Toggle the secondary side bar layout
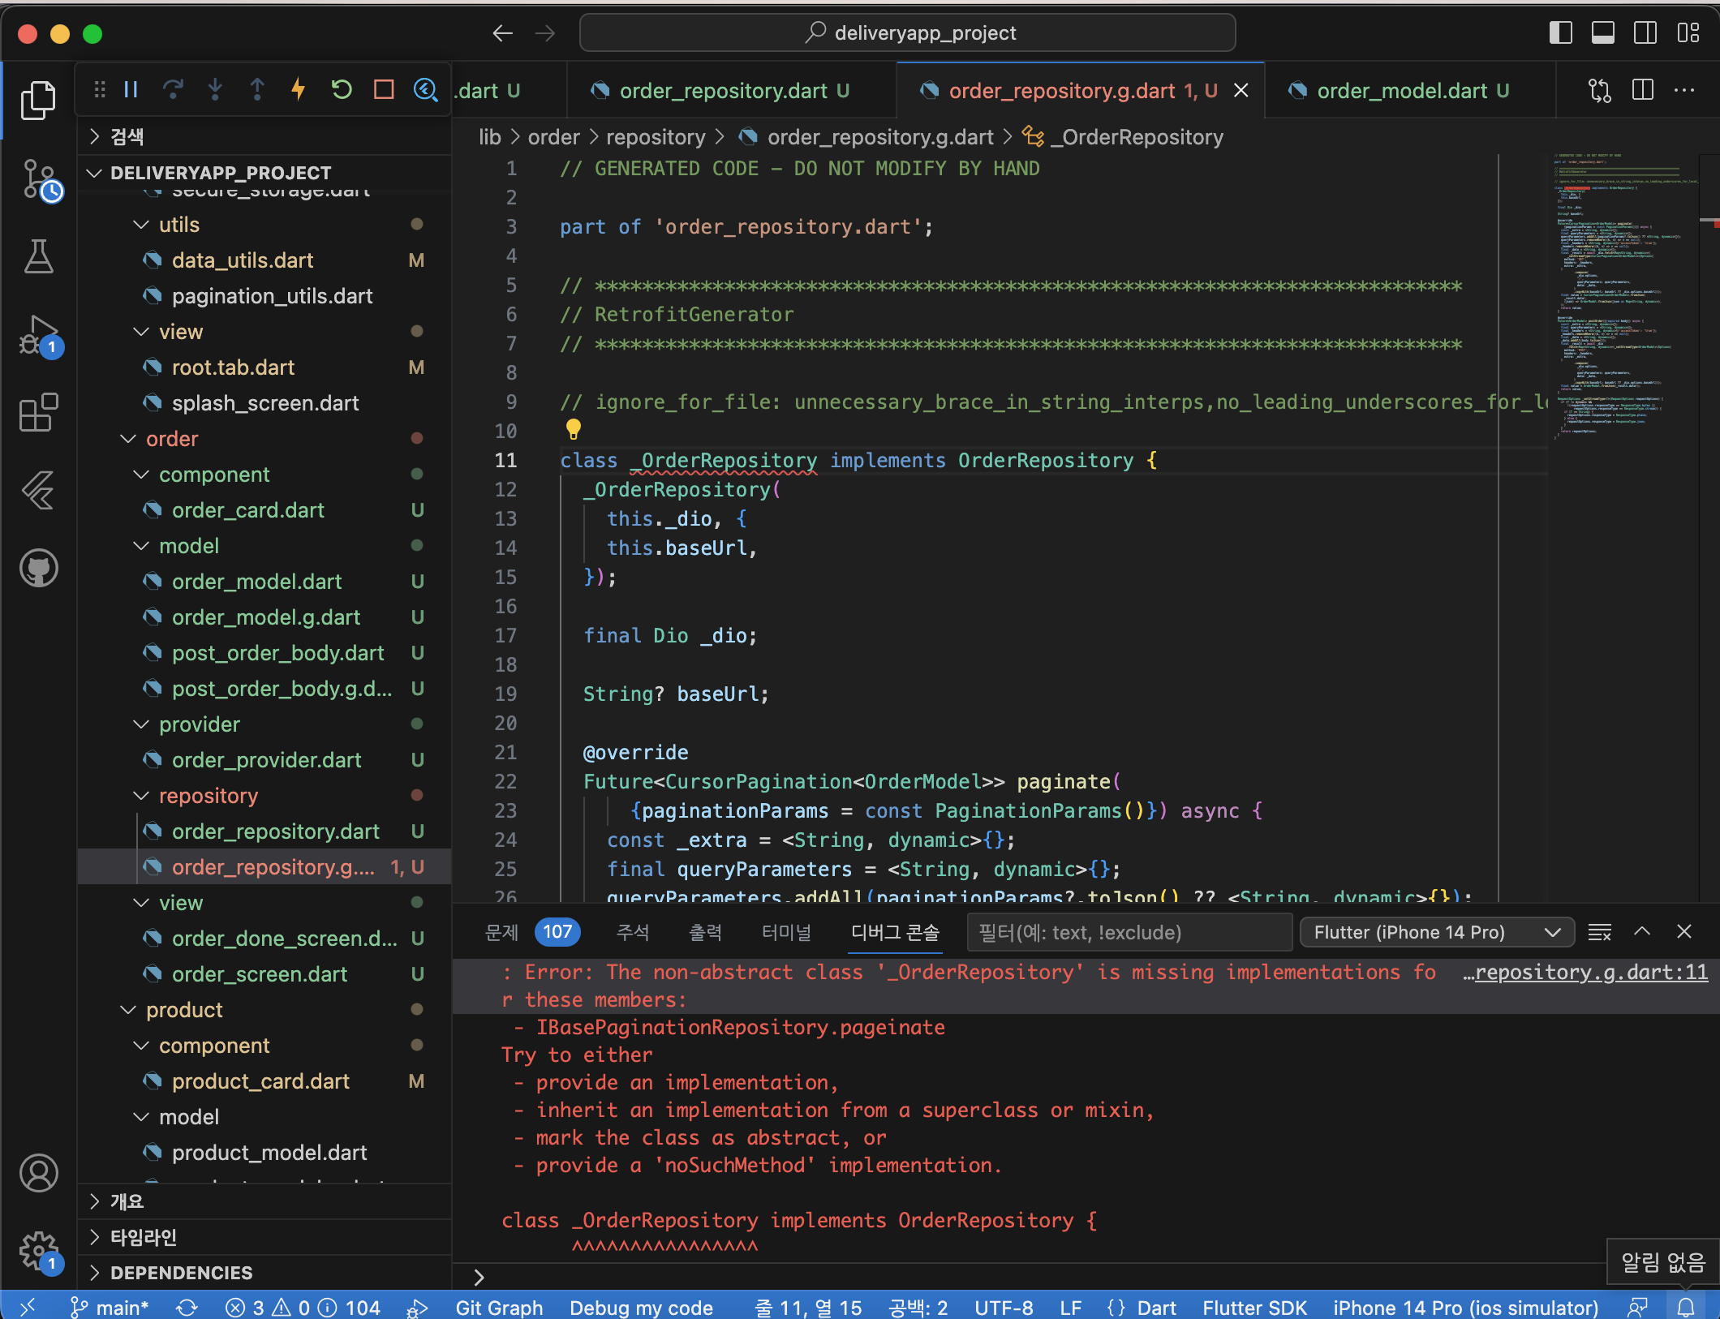Viewport: 1720px width, 1319px height. click(x=1645, y=33)
